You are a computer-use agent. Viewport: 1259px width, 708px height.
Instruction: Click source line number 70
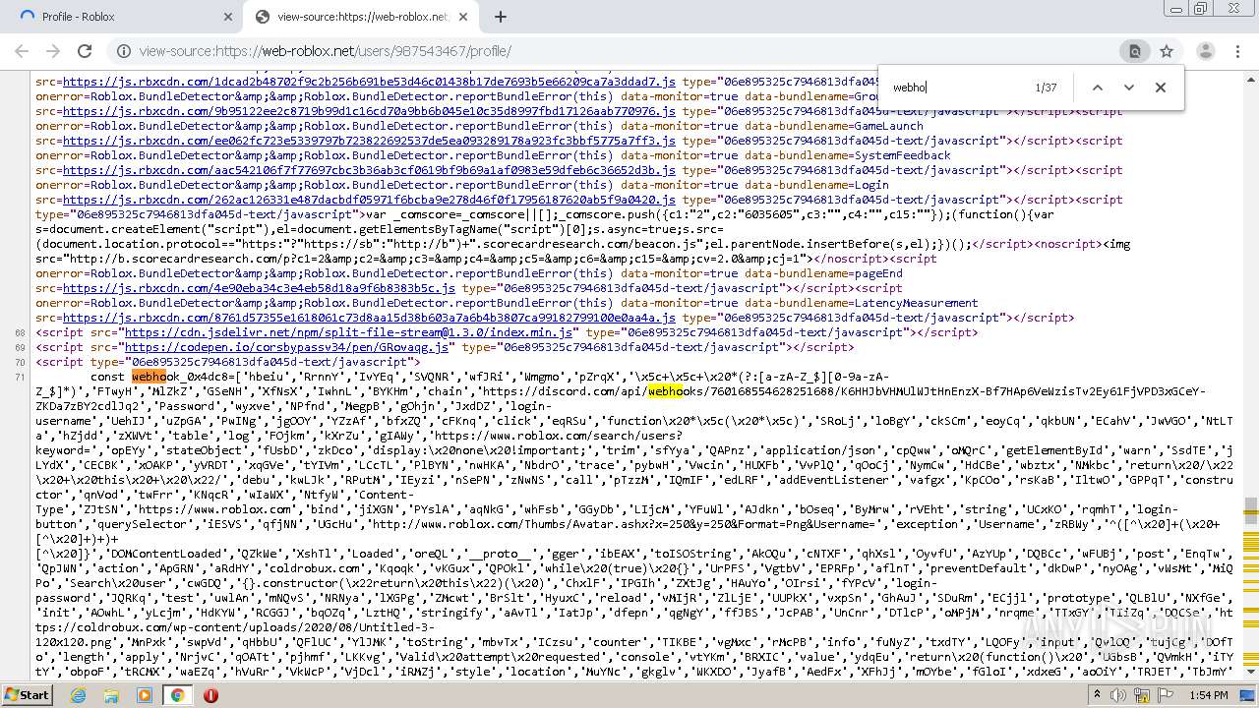coord(20,363)
